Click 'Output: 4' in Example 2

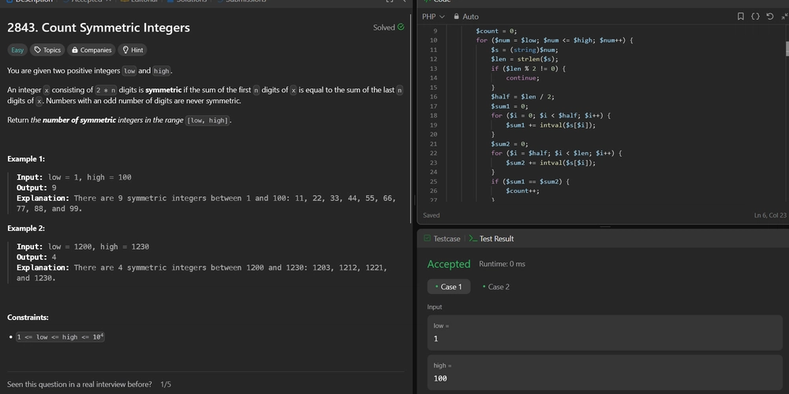coord(36,257)
